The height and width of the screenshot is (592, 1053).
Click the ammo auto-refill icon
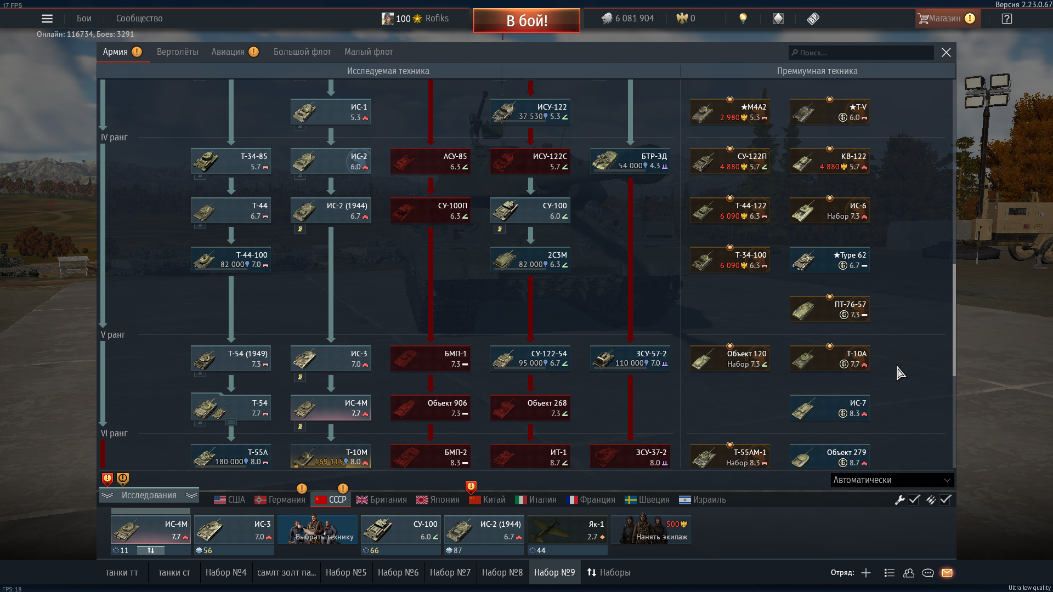tap(931, 500)
